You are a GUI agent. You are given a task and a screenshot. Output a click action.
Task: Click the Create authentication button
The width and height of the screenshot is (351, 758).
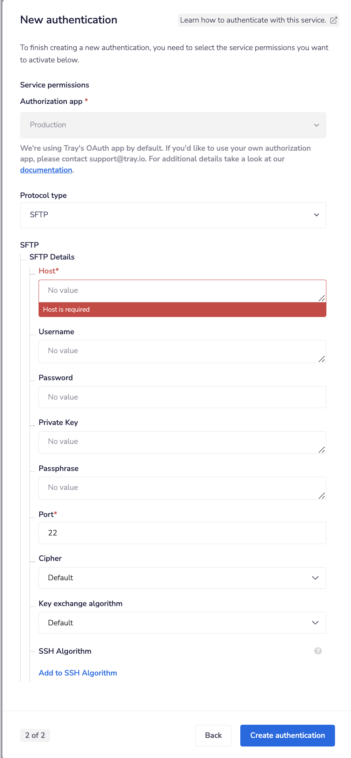[x=287, y=735]
